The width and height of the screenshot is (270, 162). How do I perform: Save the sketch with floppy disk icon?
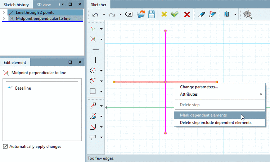pos(152,14)
